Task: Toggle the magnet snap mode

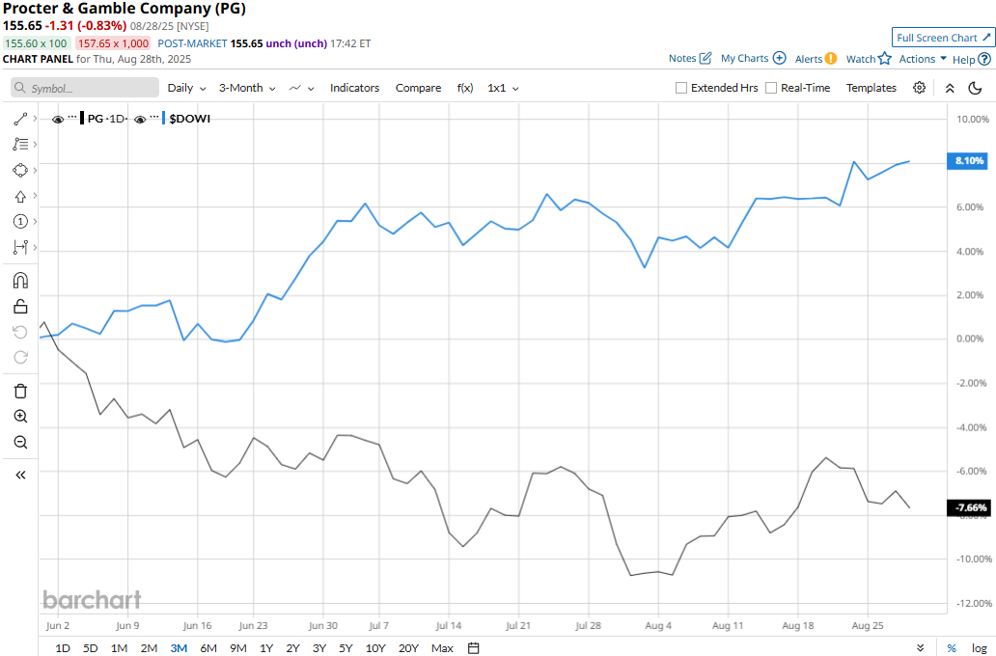Action: (20, 280)
